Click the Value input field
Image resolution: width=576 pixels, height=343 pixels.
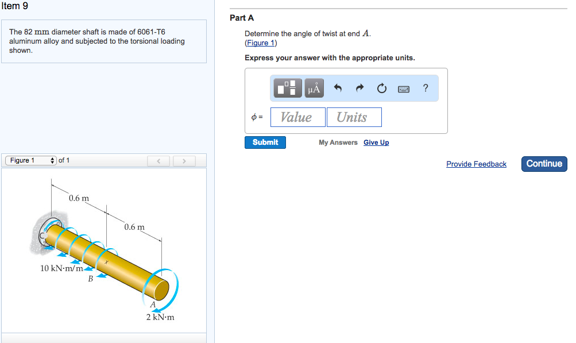click(x=298, y=117)
